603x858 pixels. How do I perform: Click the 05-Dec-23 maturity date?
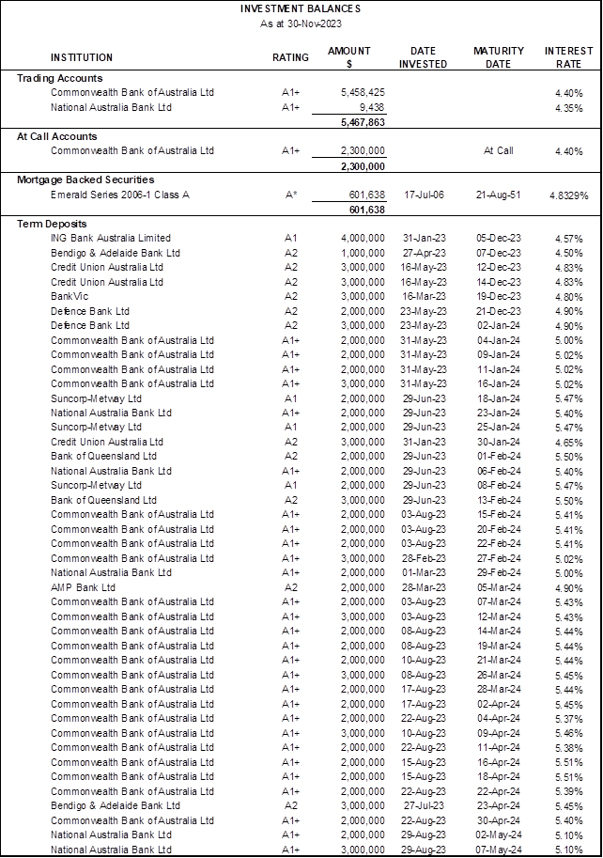498,238
